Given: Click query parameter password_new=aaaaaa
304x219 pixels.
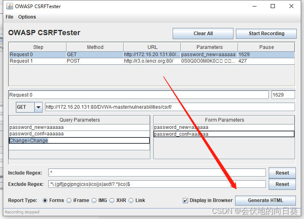Looking at the screenshot, I should point(79,127).
